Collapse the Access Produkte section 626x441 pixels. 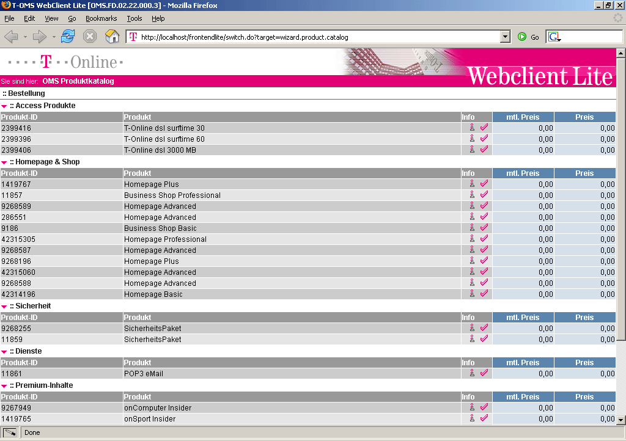(x=4, y=106)
